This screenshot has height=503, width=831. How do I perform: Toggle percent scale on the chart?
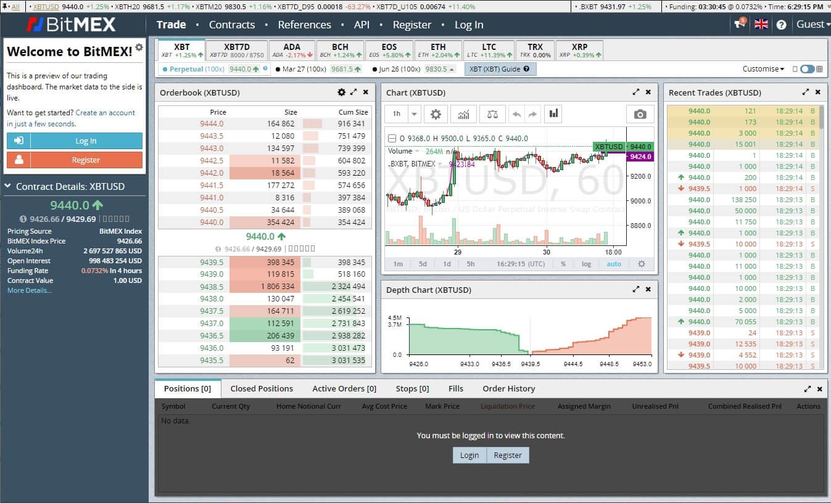click(x=563, y=264)
